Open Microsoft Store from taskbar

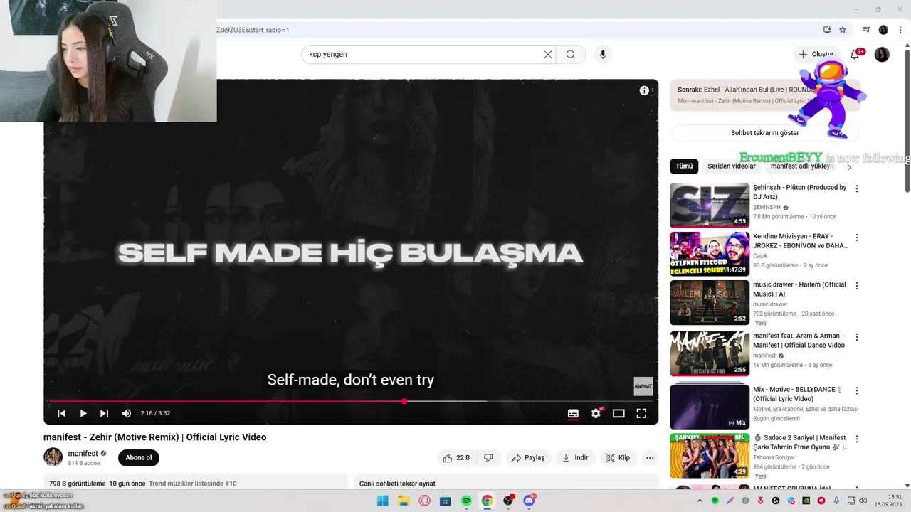pos(446,501)
